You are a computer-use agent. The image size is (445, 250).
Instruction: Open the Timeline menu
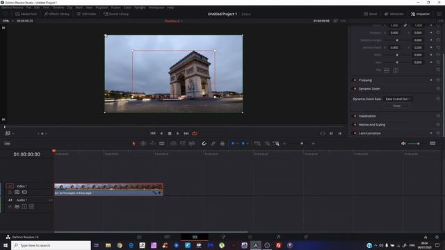tap(58, 8)
